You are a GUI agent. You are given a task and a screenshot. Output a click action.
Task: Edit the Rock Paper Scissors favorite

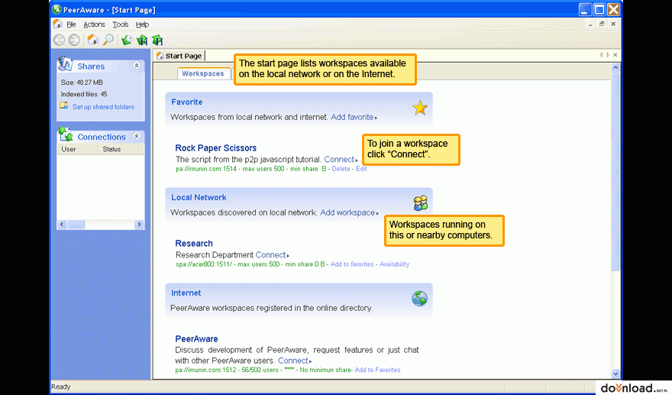coord(361,169)
